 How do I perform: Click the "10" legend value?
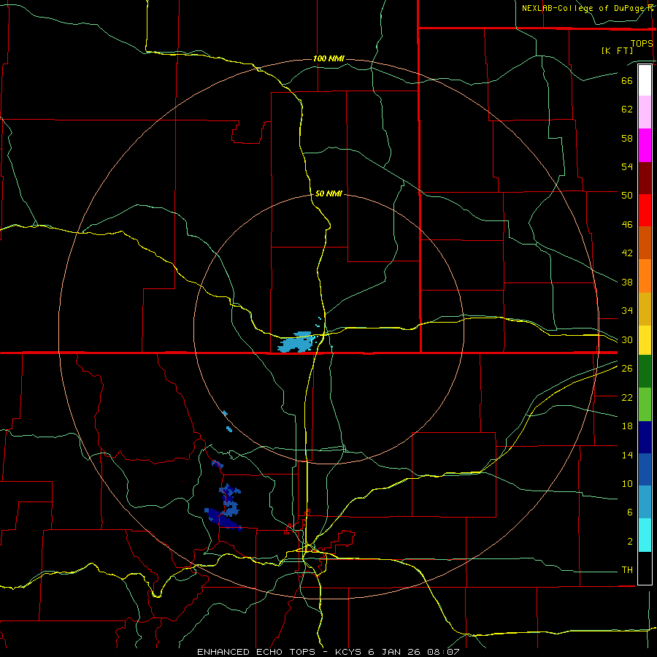[627, 483]
